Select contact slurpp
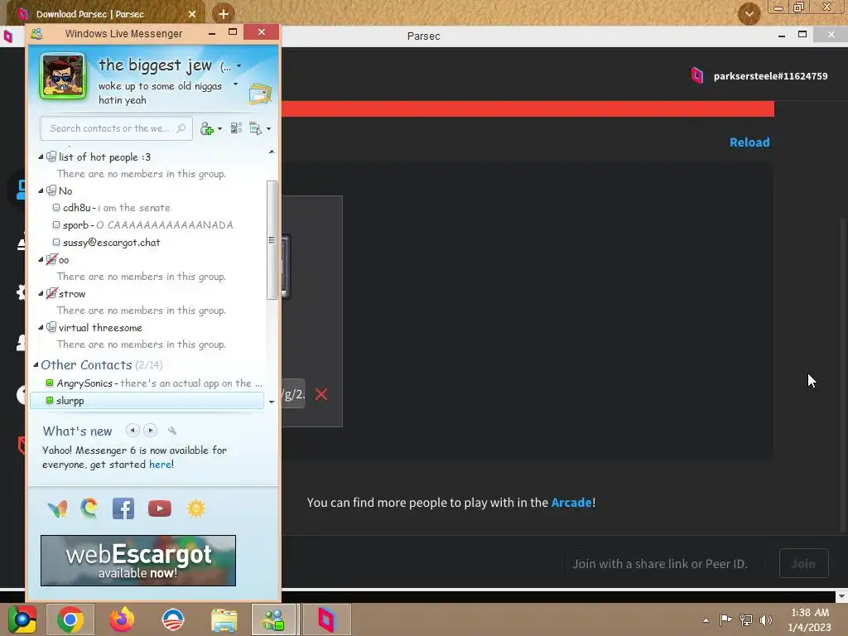848x636 pixels. (147, 401)
